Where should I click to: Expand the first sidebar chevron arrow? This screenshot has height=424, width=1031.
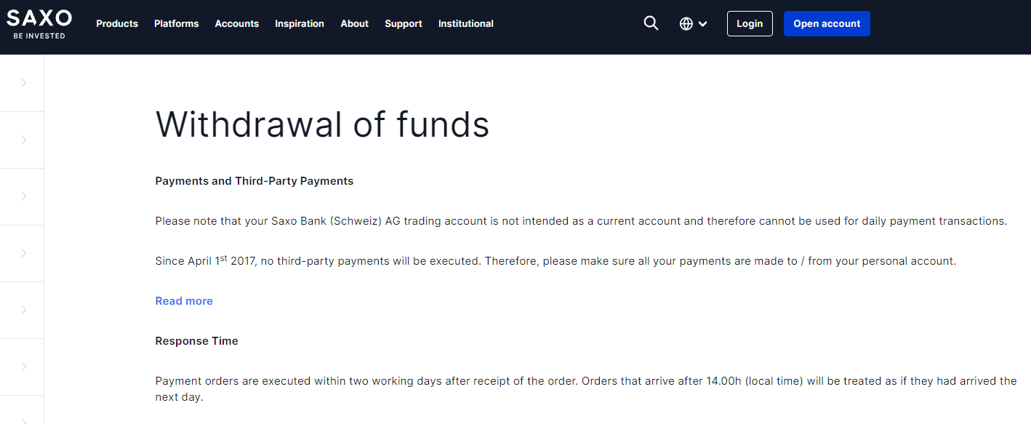click(x=23, y=83)
